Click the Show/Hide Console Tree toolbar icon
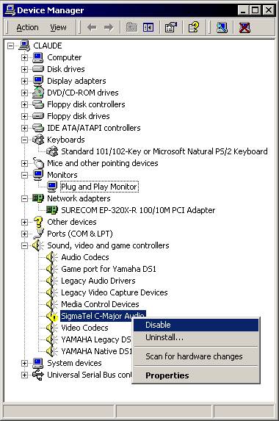Screen dimensions: 279x421 coord(148,27)
